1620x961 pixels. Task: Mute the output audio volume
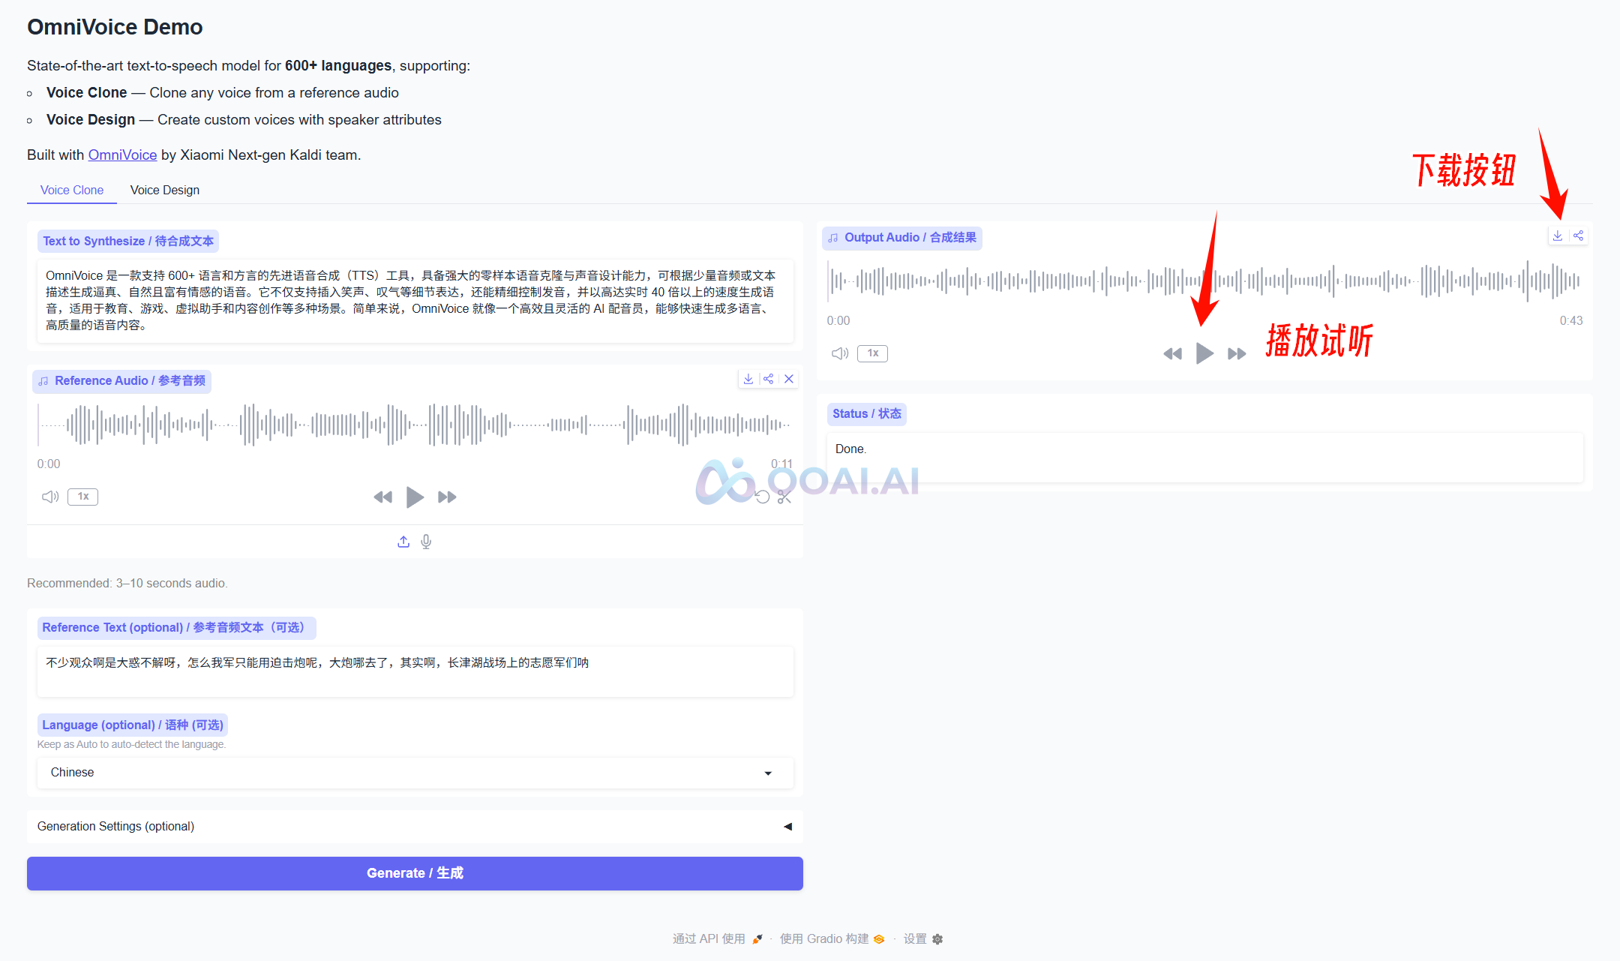point(839,353)
